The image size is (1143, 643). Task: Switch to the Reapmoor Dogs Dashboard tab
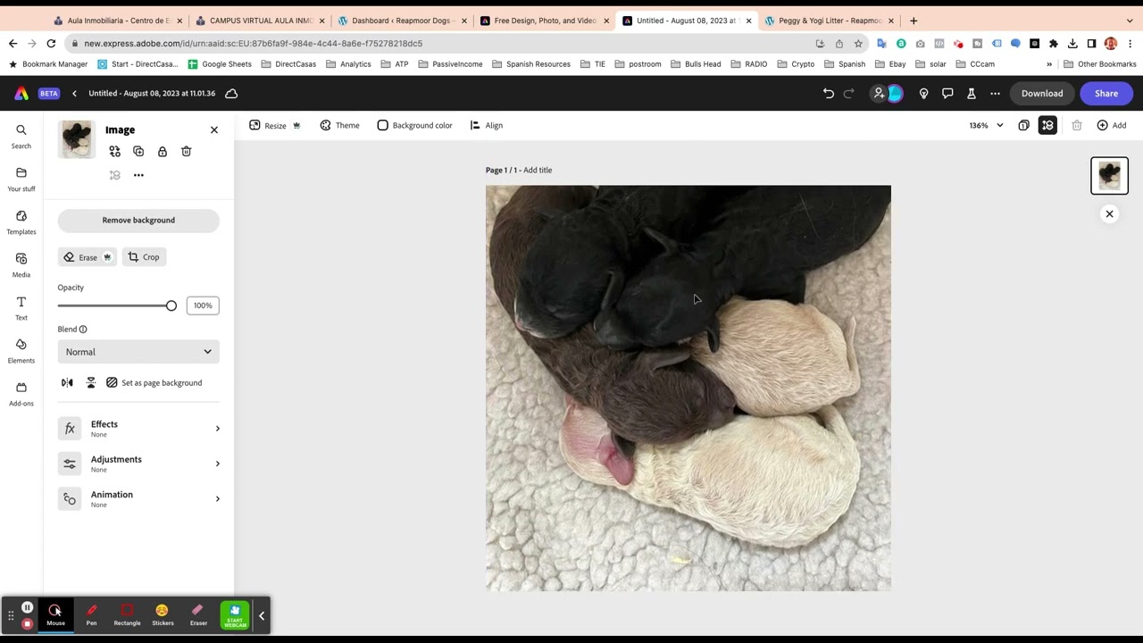point(401,21)
